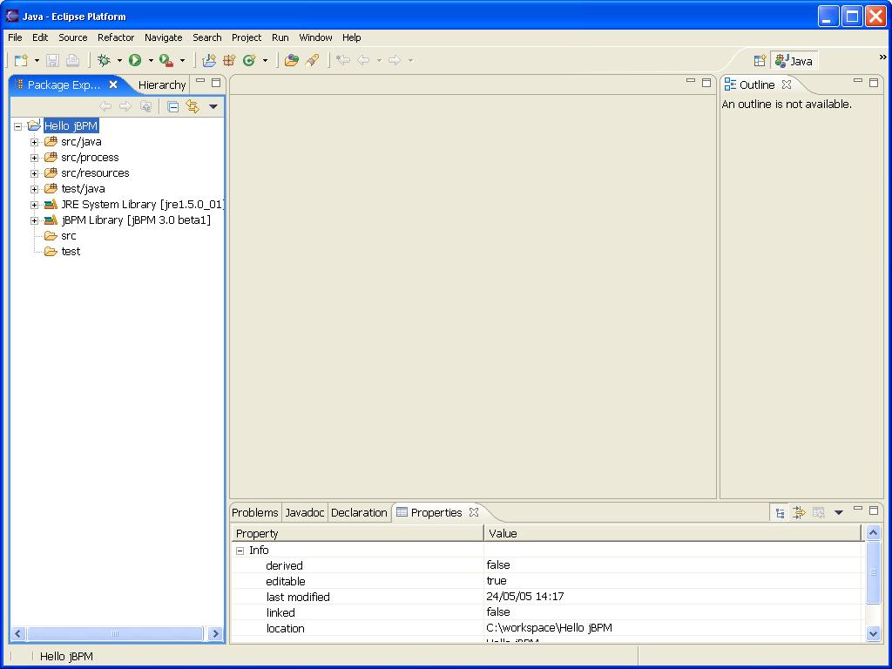Expand the test/java folder

tap(34, 189)
